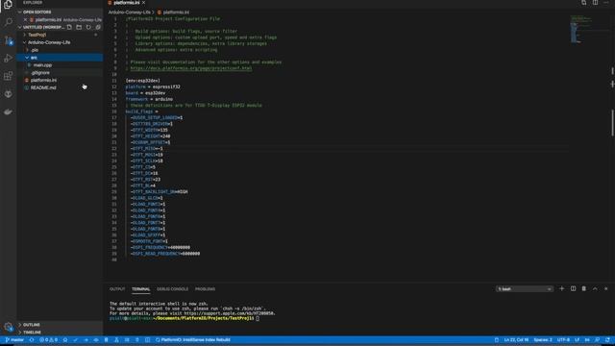Run PlatformIO Upload arrow
Image resolution: width=615 pixels, height=346 pixels.
86,339
